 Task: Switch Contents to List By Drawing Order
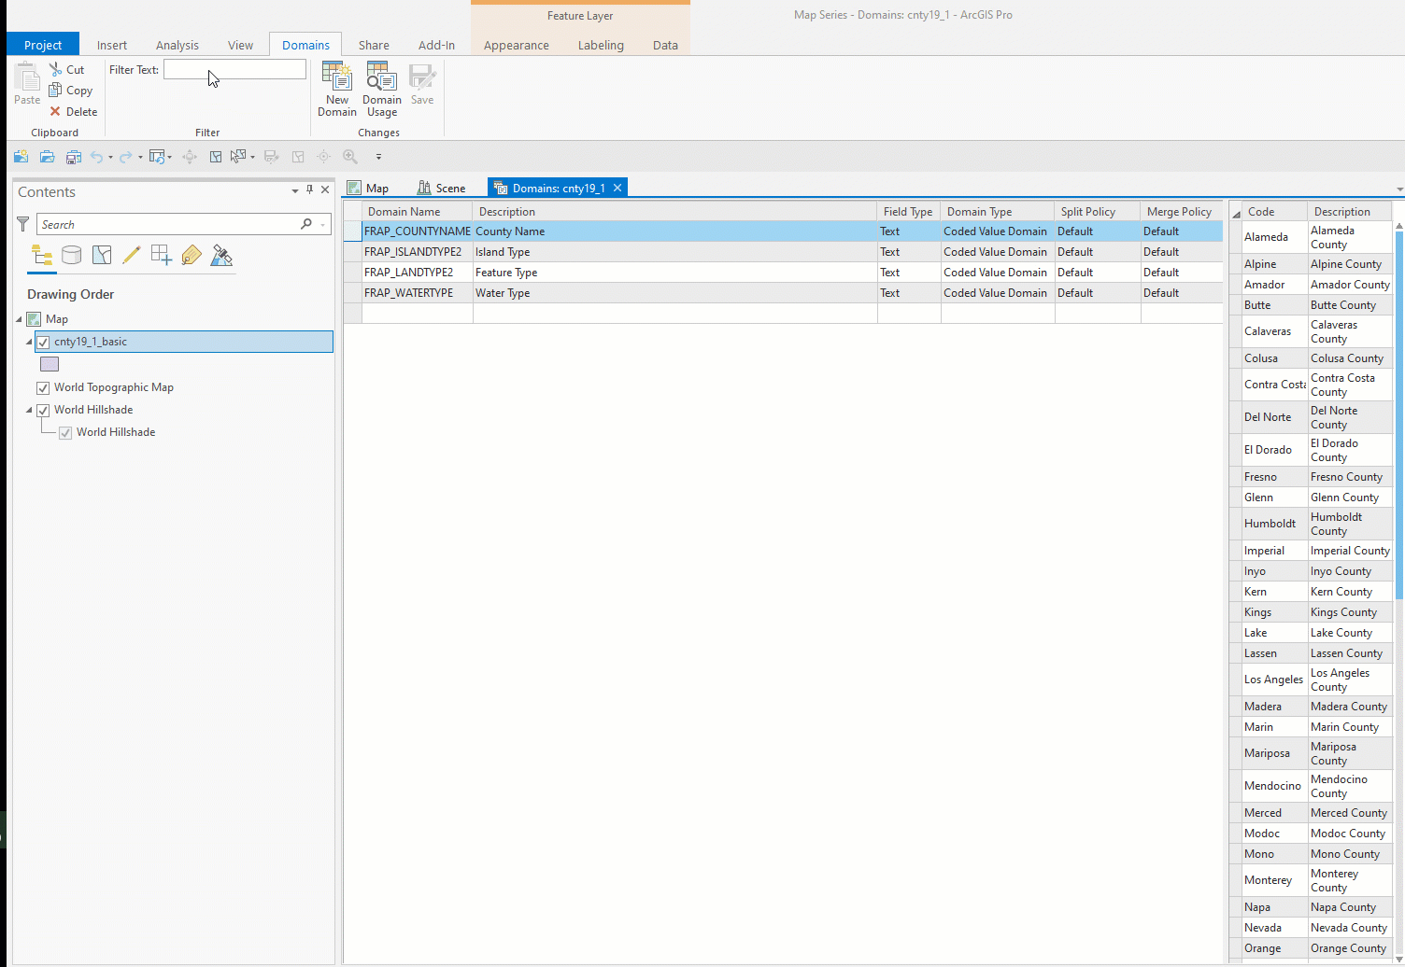42,256
